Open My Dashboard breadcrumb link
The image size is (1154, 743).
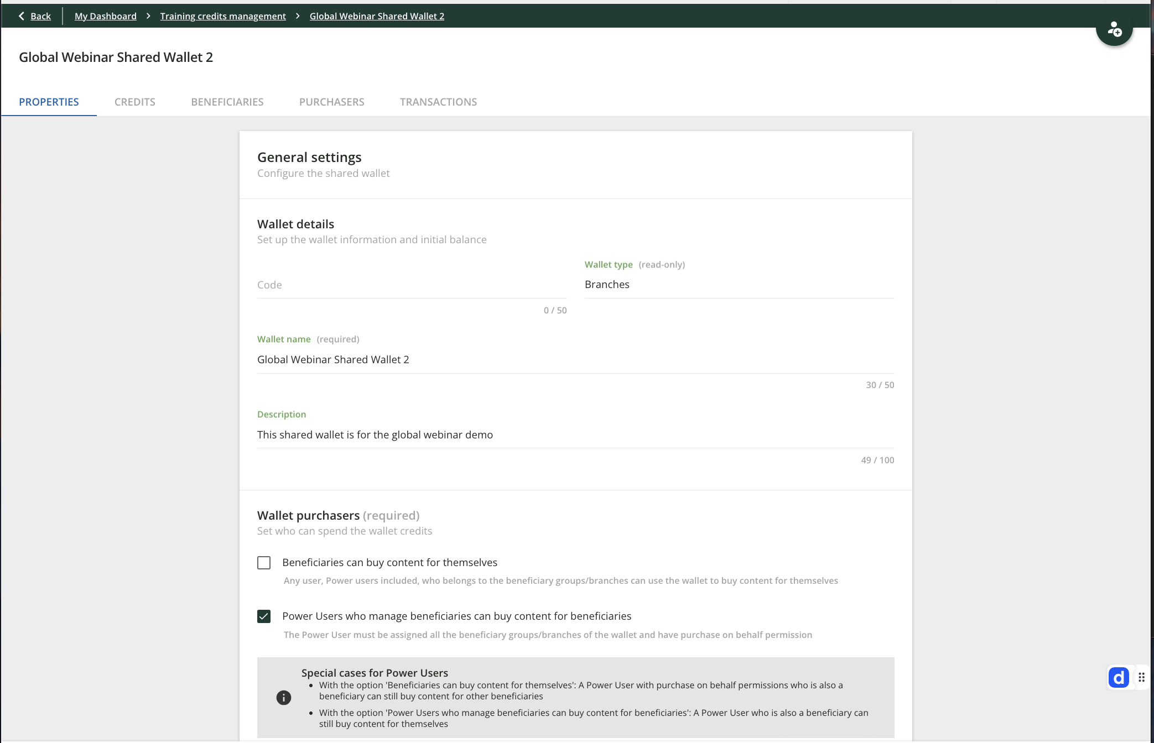pos(106,16)
